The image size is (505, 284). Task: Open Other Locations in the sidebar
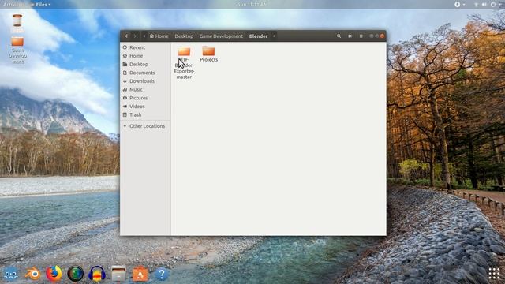[x=145, y=126]
